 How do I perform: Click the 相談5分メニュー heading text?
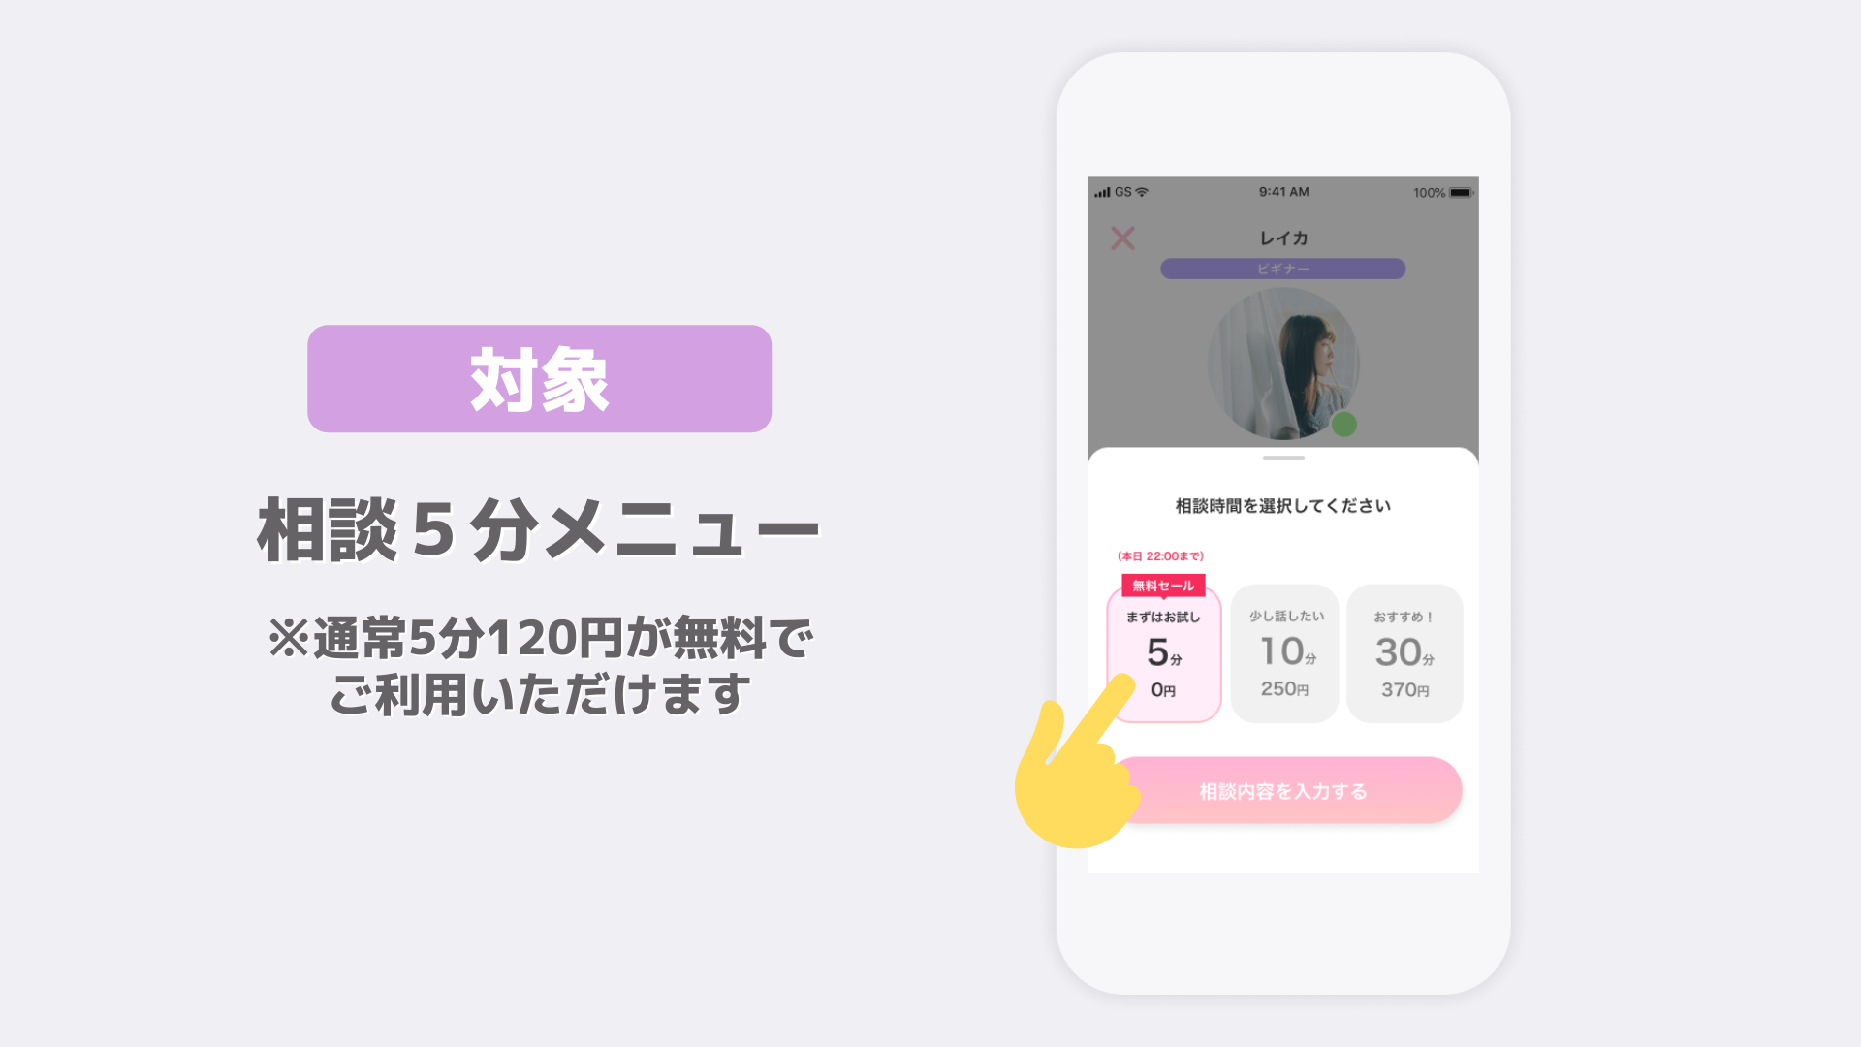539,530
